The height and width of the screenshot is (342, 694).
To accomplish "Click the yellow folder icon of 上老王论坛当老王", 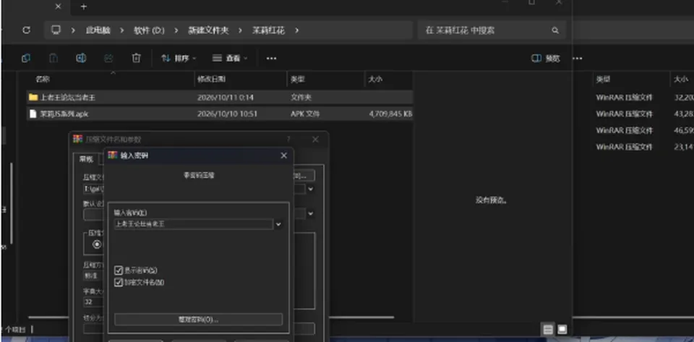I will 33,98.
